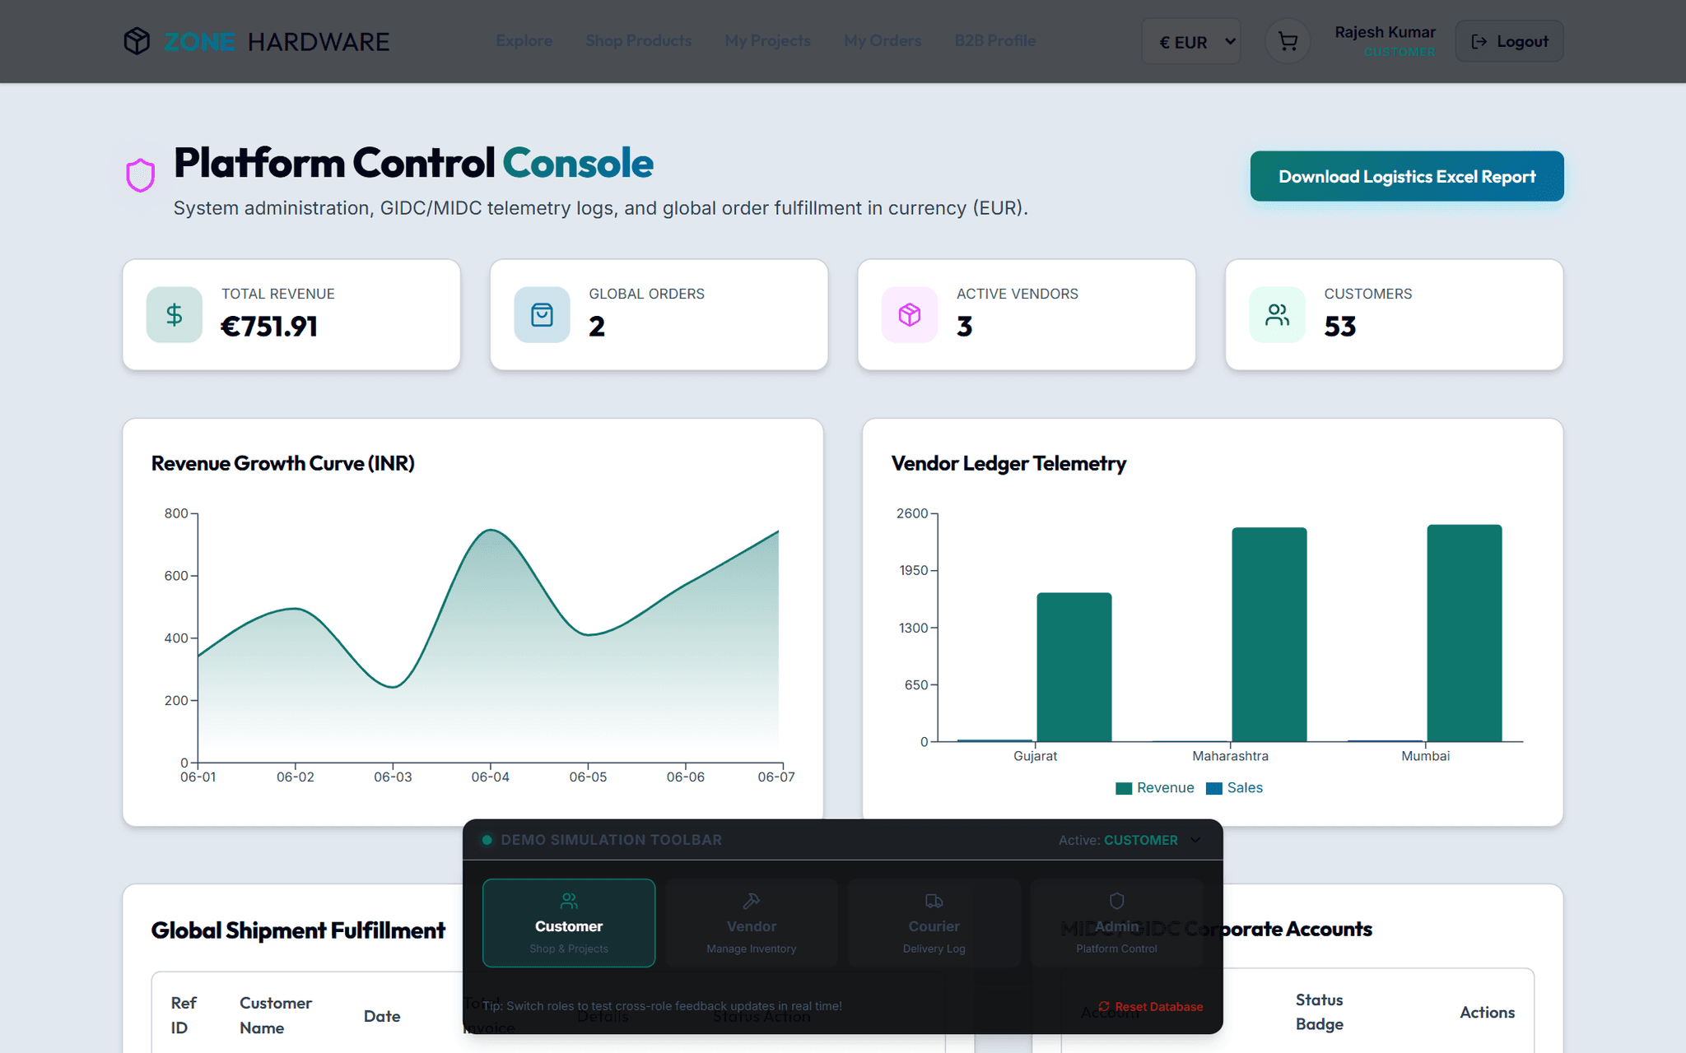This screenshot has height=1053, width=1686.
Task: Click the dollar icon in Total Revenue card
Action: [175, 315]
